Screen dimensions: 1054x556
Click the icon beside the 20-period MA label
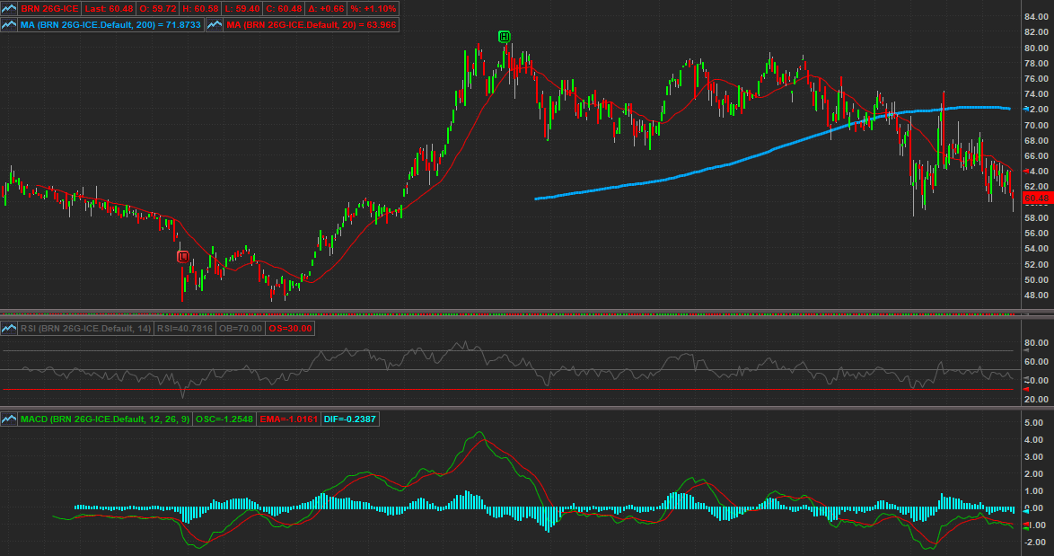[x=215, y=25]
